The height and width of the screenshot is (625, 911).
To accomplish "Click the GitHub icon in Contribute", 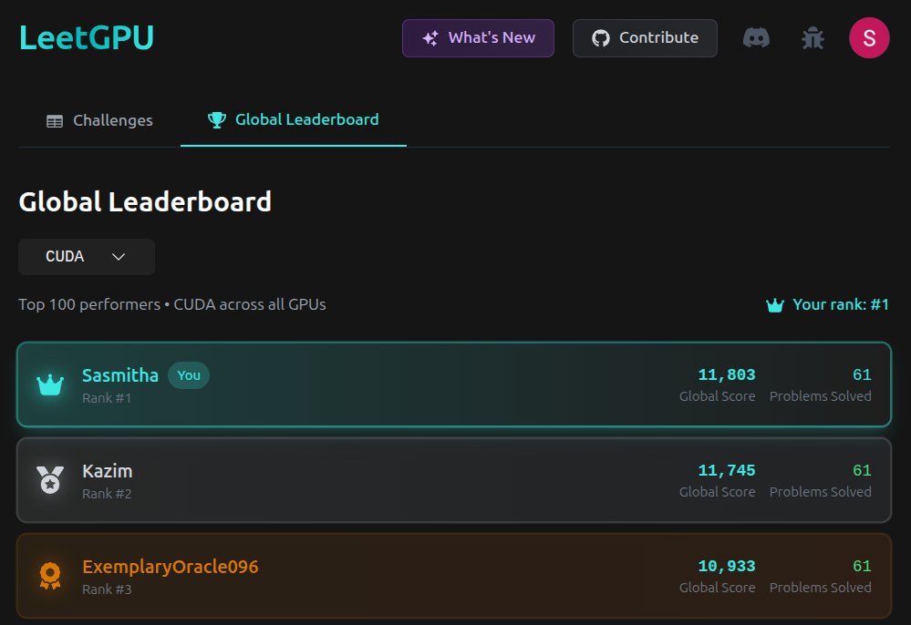I will pyautogui.click(x=601, y=38).
